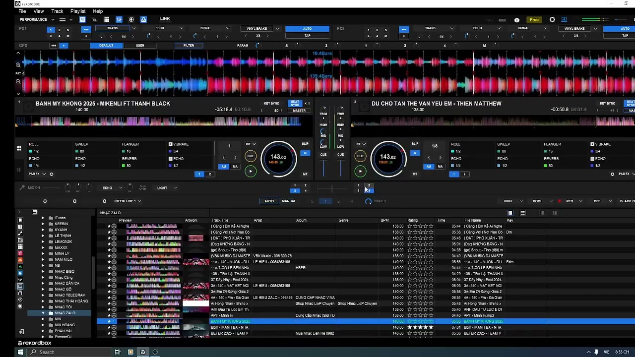Click the Windows taskbar Search box
Screen dimensions: 635x357
click(69, 352)
